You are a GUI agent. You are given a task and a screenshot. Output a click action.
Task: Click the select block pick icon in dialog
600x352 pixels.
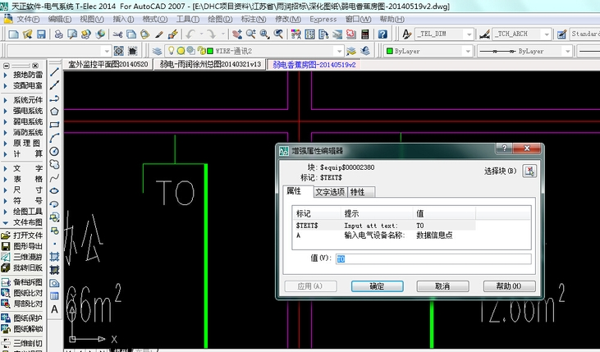click(x=529, y=171)
